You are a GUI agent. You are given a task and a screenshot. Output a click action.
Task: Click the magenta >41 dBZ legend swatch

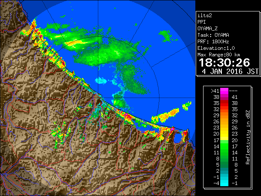[x=224, y=91]
